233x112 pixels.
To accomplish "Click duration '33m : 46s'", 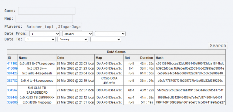I will pyautogui.click(x=147, y=68).
